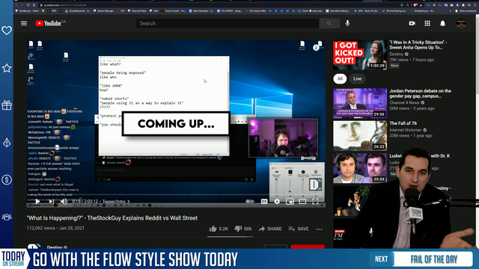This screenshot has width=479, height=269.
Task: Select the All filter chip
Action: pyautogui.click(x=340, y=78)
